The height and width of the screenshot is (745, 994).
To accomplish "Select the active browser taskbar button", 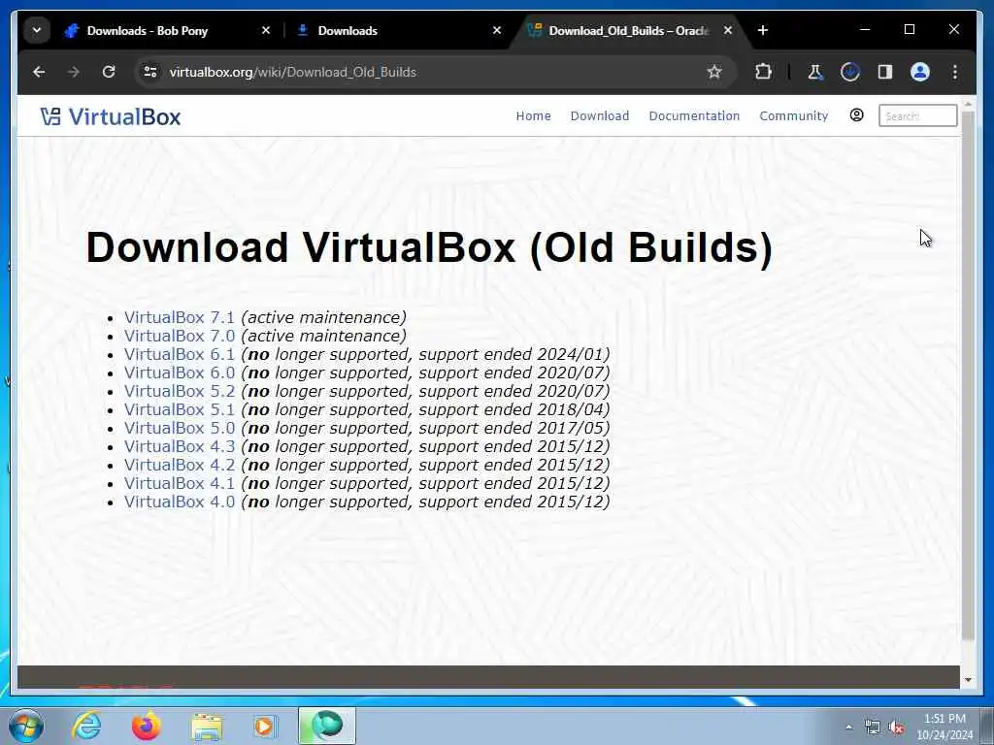I will click(327, 726).
